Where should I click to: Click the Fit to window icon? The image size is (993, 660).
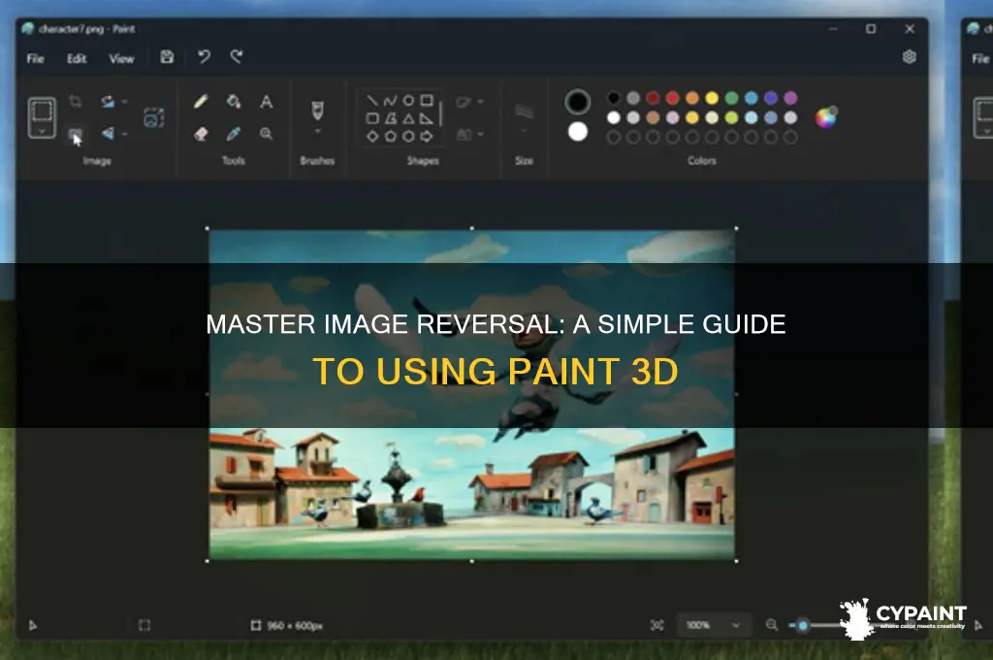(657, 625)
